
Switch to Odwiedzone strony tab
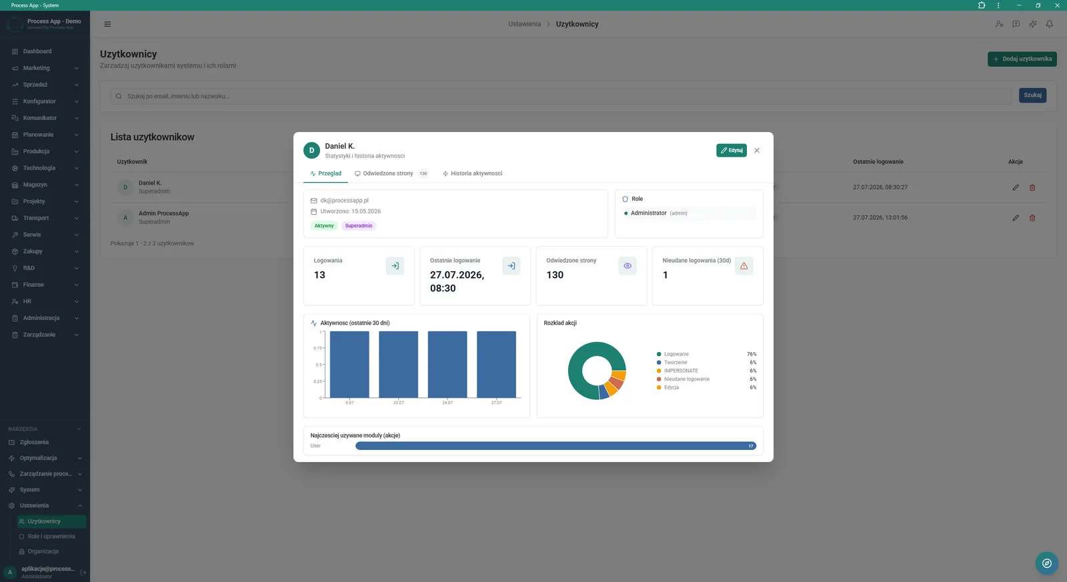pos(391,173)
